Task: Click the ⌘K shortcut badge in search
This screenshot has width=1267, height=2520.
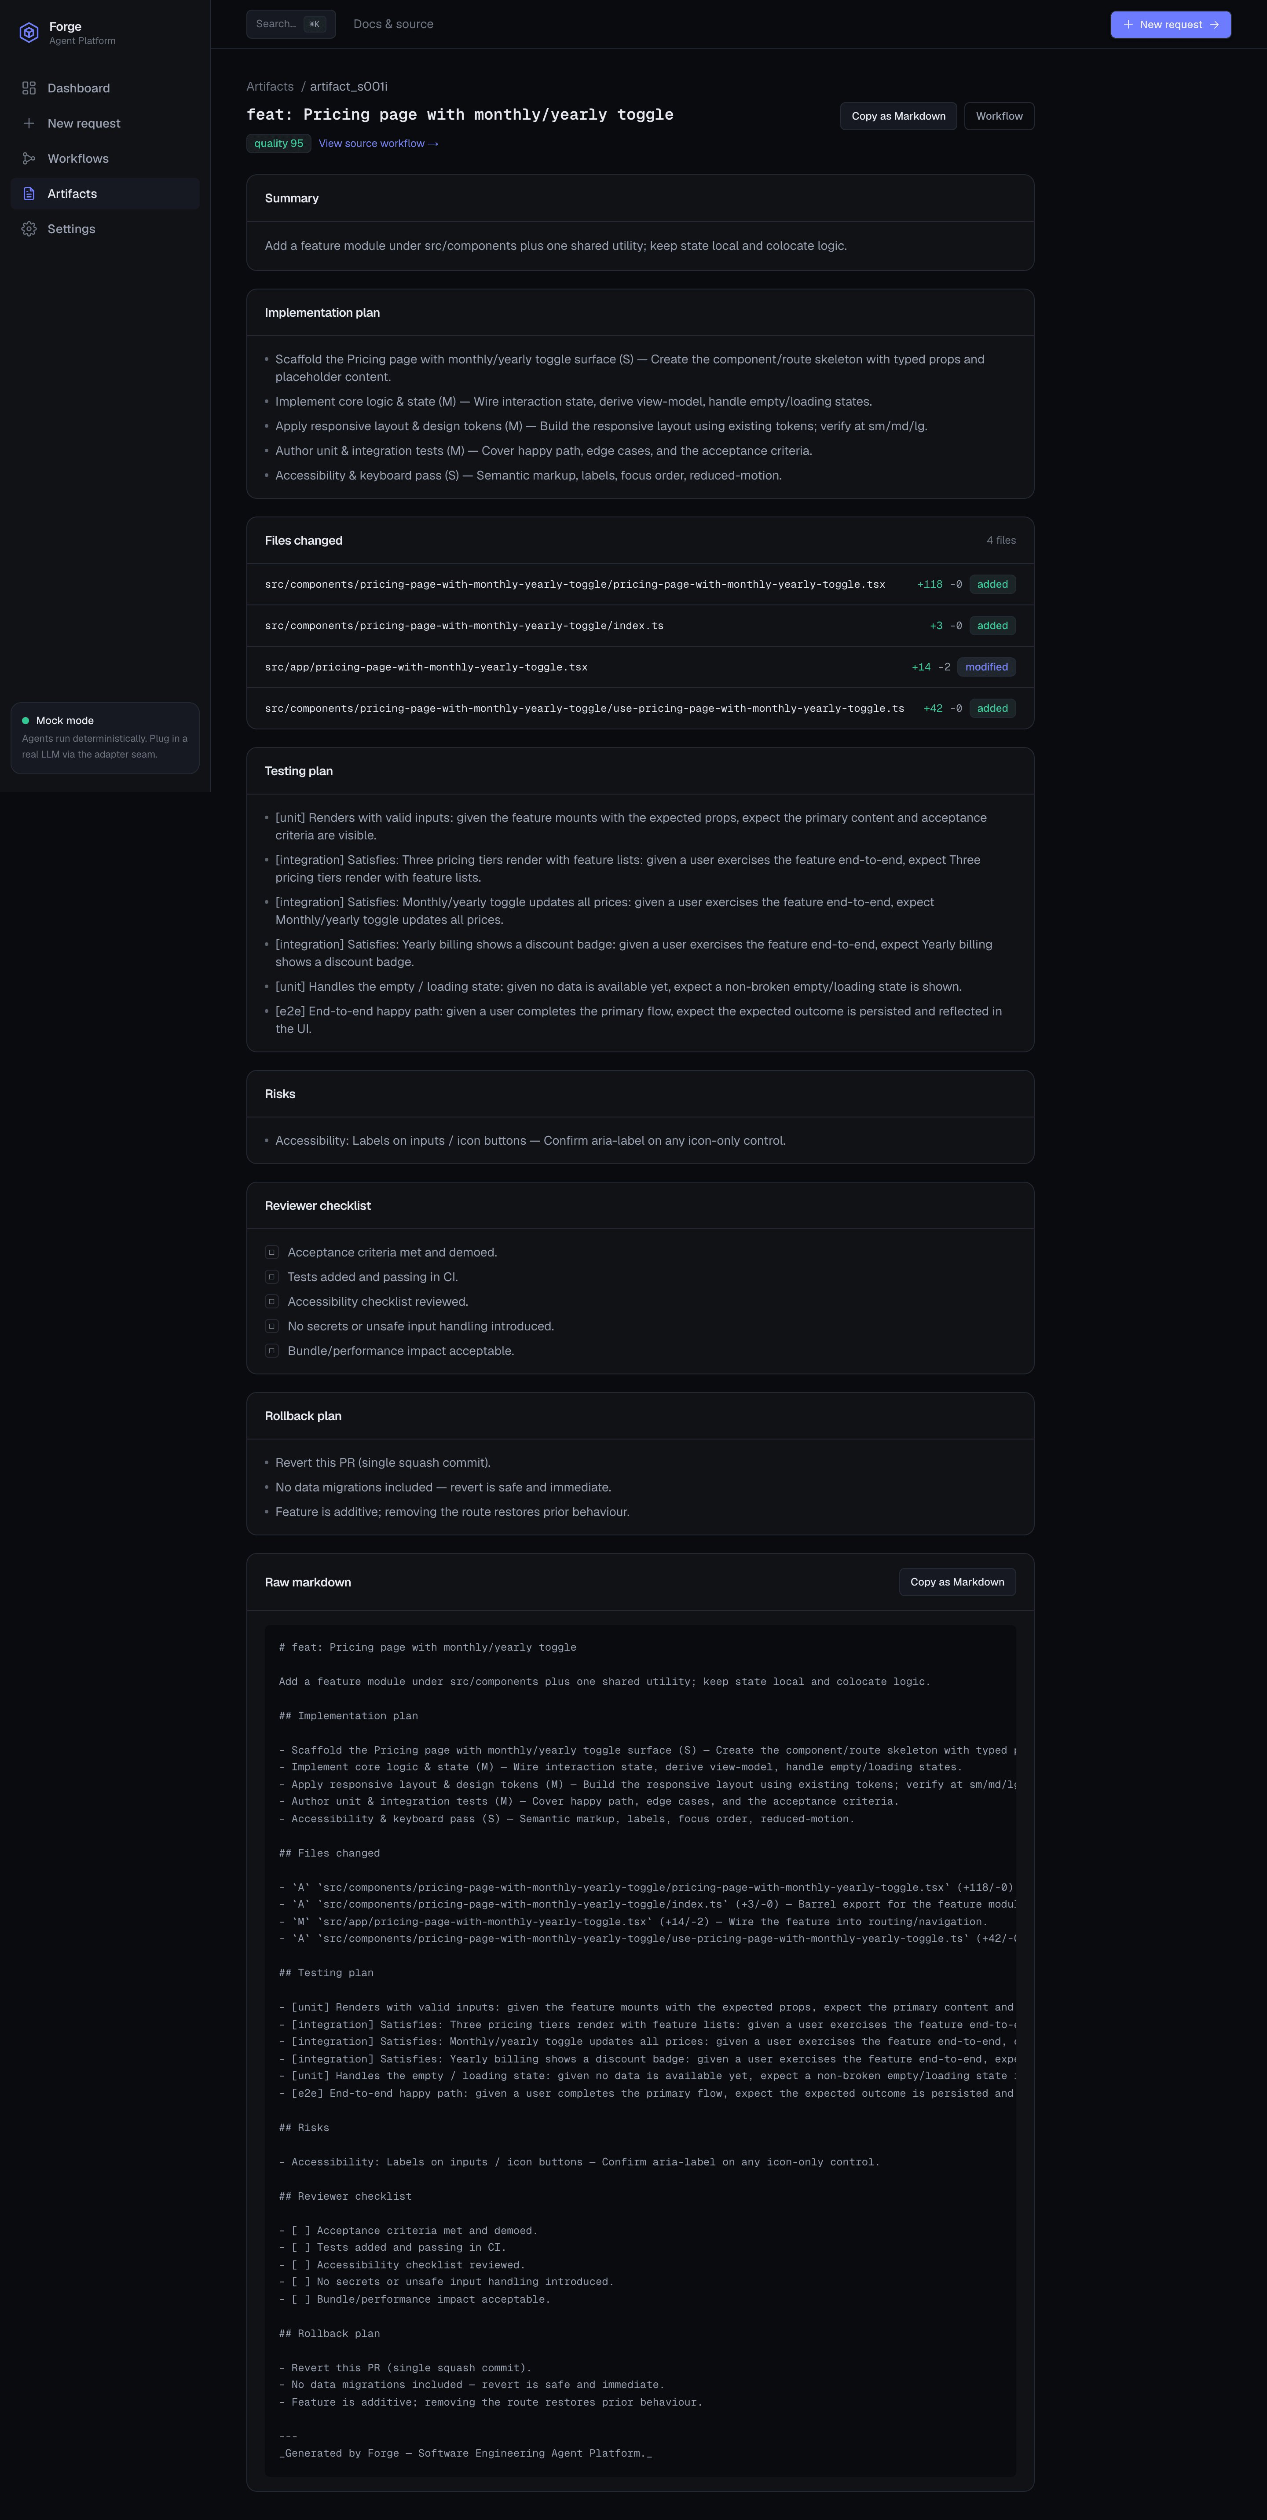Action: click(314, 25)
